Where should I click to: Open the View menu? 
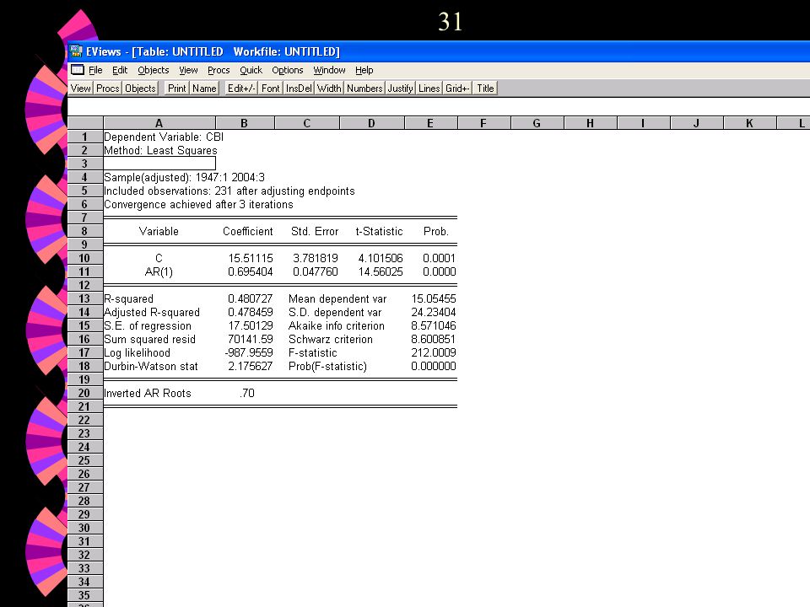[188, 70]
